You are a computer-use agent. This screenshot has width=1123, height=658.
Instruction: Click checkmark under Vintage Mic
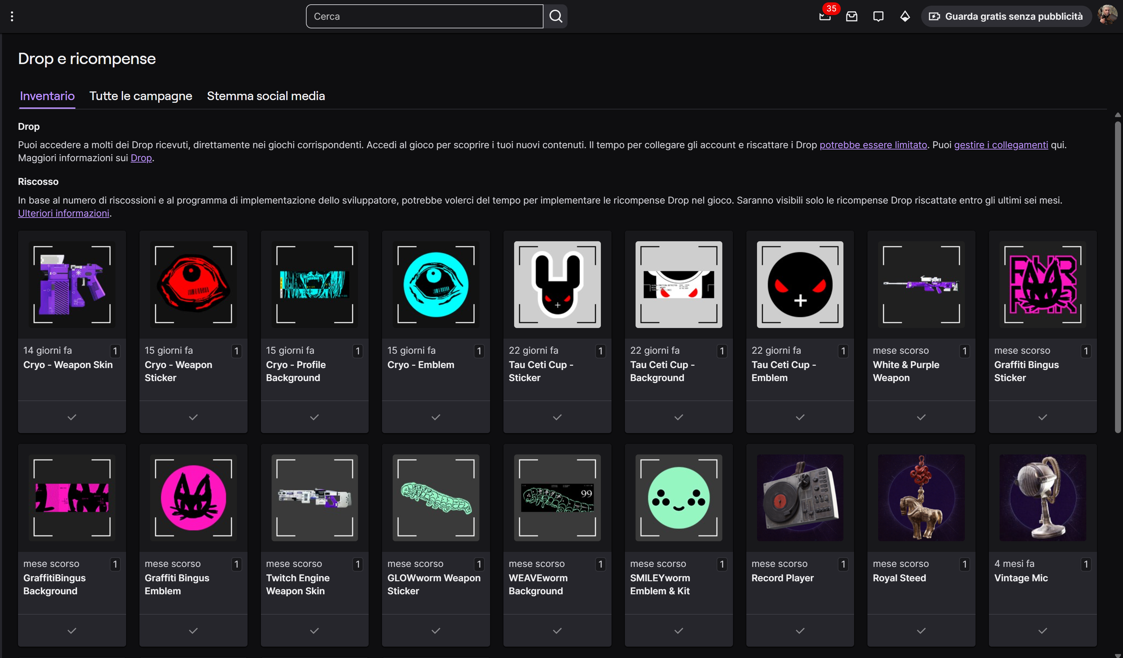coord(1042,631)
